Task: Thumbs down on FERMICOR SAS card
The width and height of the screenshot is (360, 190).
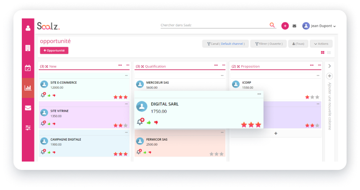Action: point(150,152)
